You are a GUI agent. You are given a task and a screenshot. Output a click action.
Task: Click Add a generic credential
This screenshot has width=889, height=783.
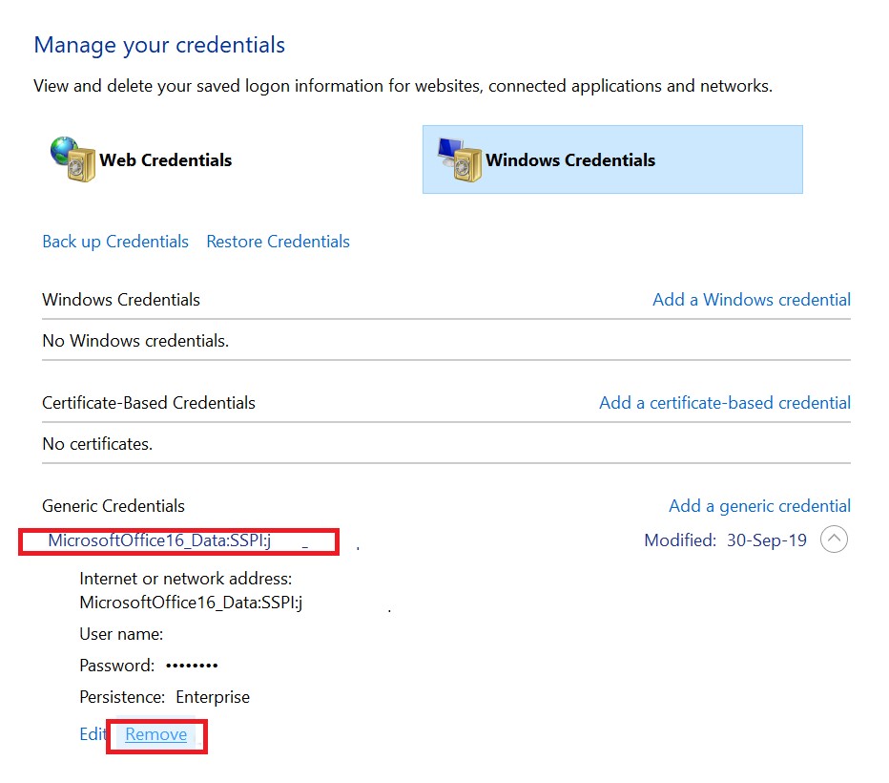[759, 506]
